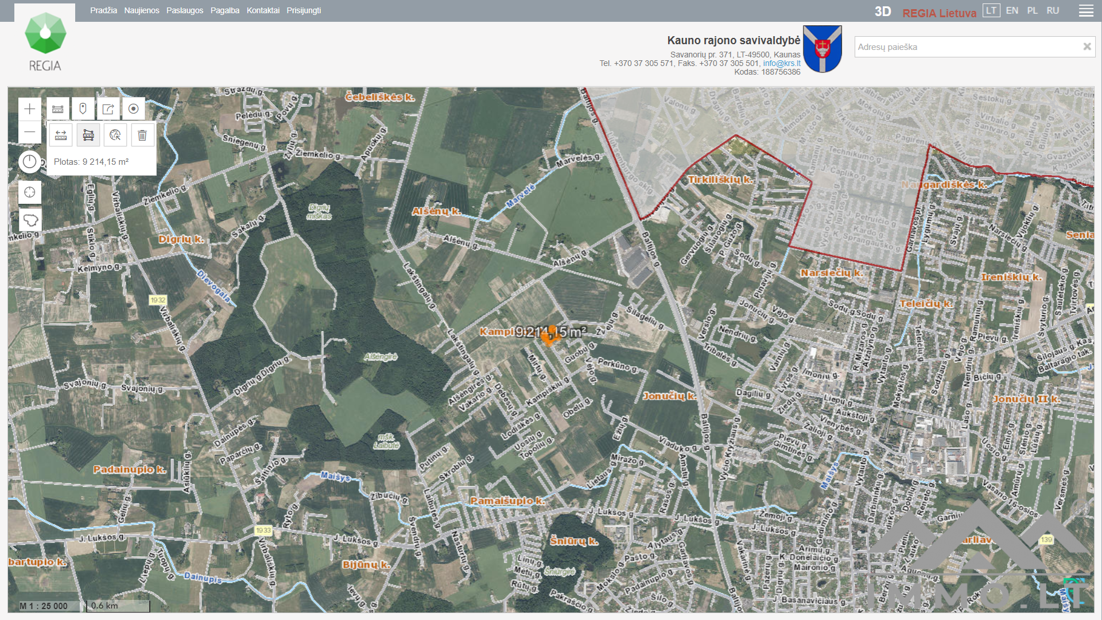Select the area measuring polygon tool
Image resolution: width=1102 pixels, height=620 pixels.
pyautogui.click(x=88, y=135)
